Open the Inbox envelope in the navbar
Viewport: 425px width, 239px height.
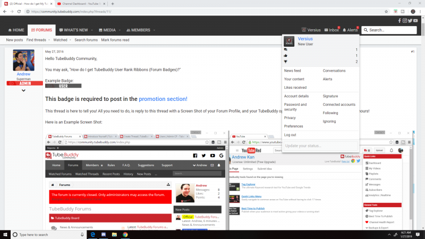(330, 30)
